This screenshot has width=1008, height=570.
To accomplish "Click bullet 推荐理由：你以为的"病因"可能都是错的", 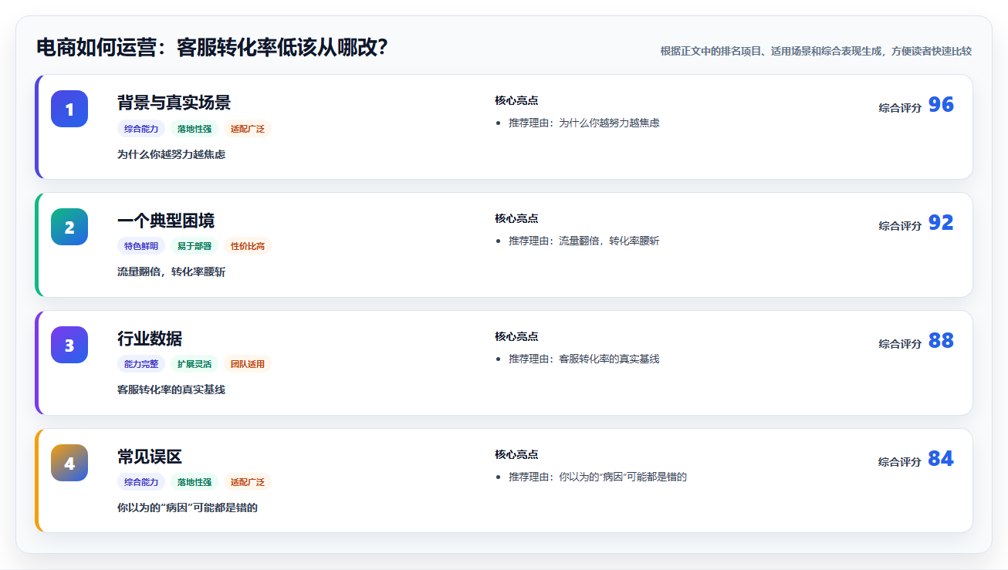I will click(x=598, y=477).
